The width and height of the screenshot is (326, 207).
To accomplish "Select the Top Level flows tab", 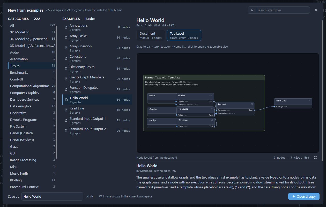I will tap(184, 35).
